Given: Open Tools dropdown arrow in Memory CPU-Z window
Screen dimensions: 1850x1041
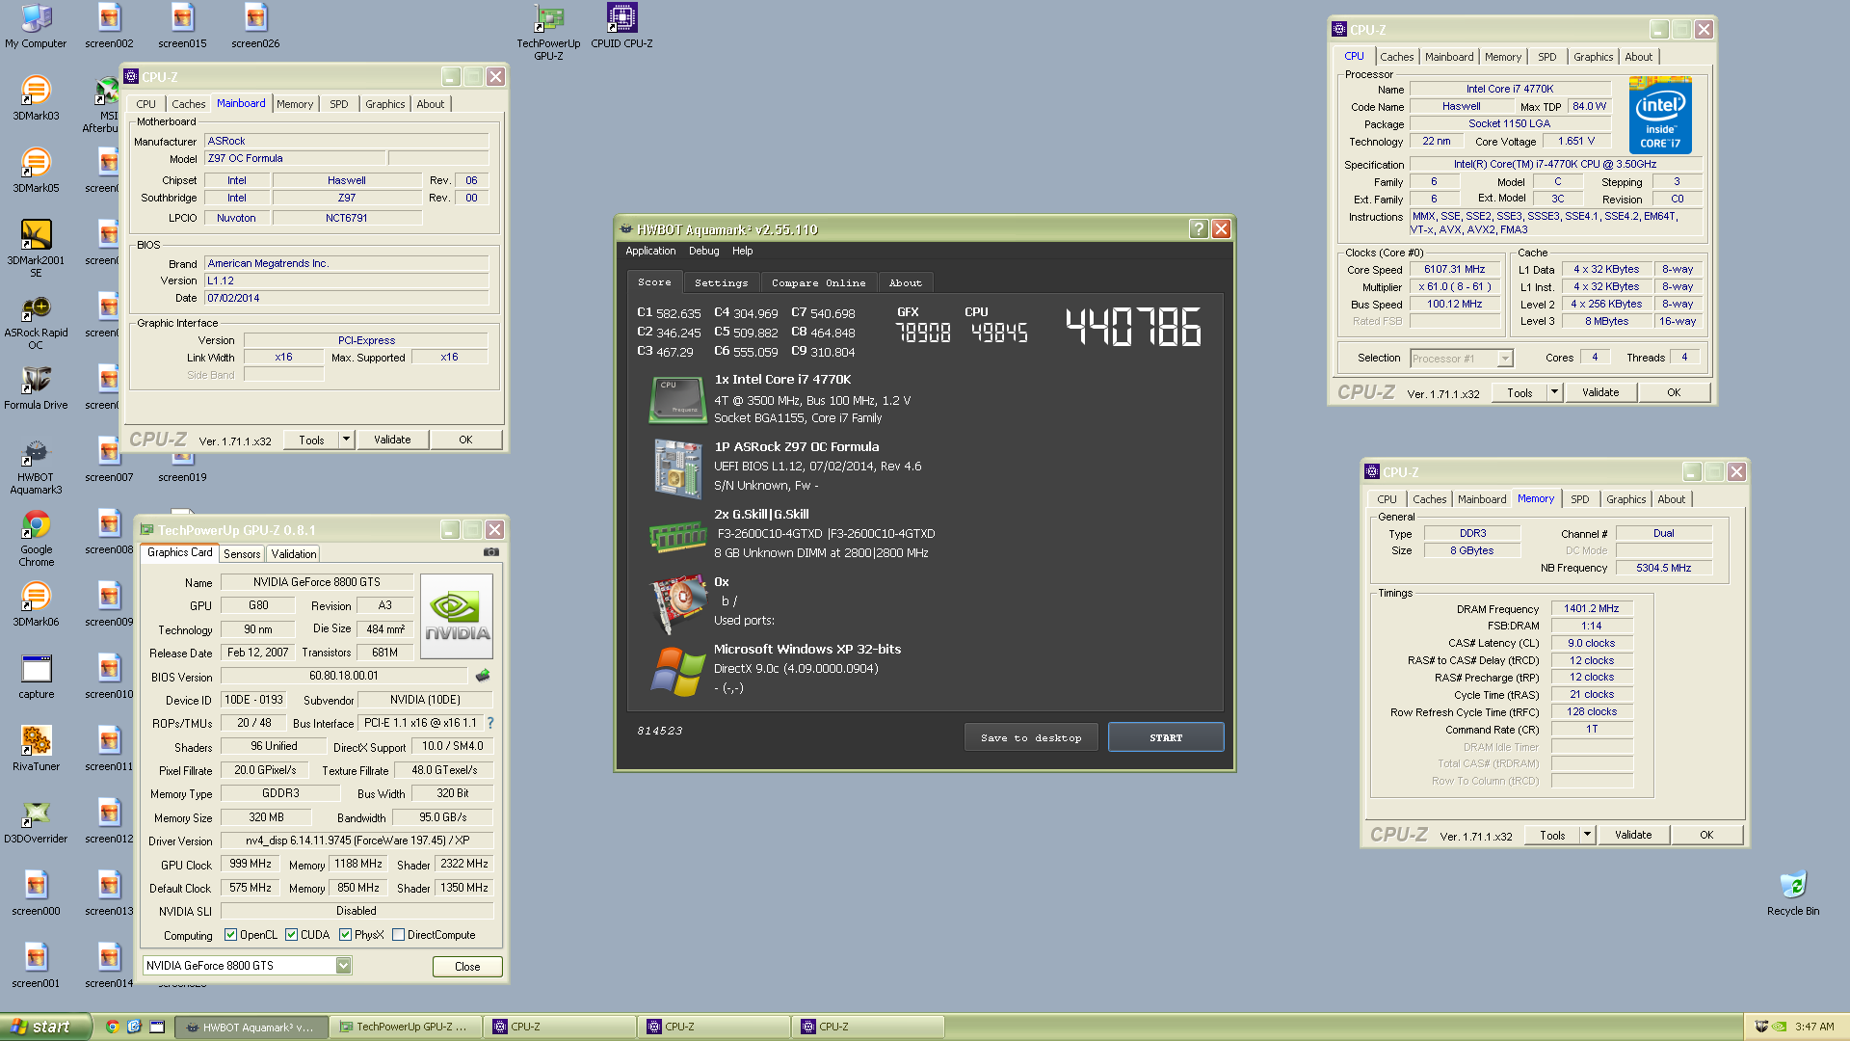Looking at the screenshot, I should 1587,835.
